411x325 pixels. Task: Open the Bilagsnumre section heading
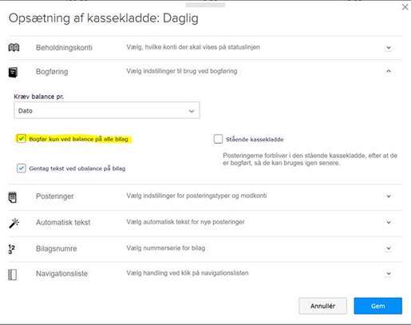coord(57,248)
